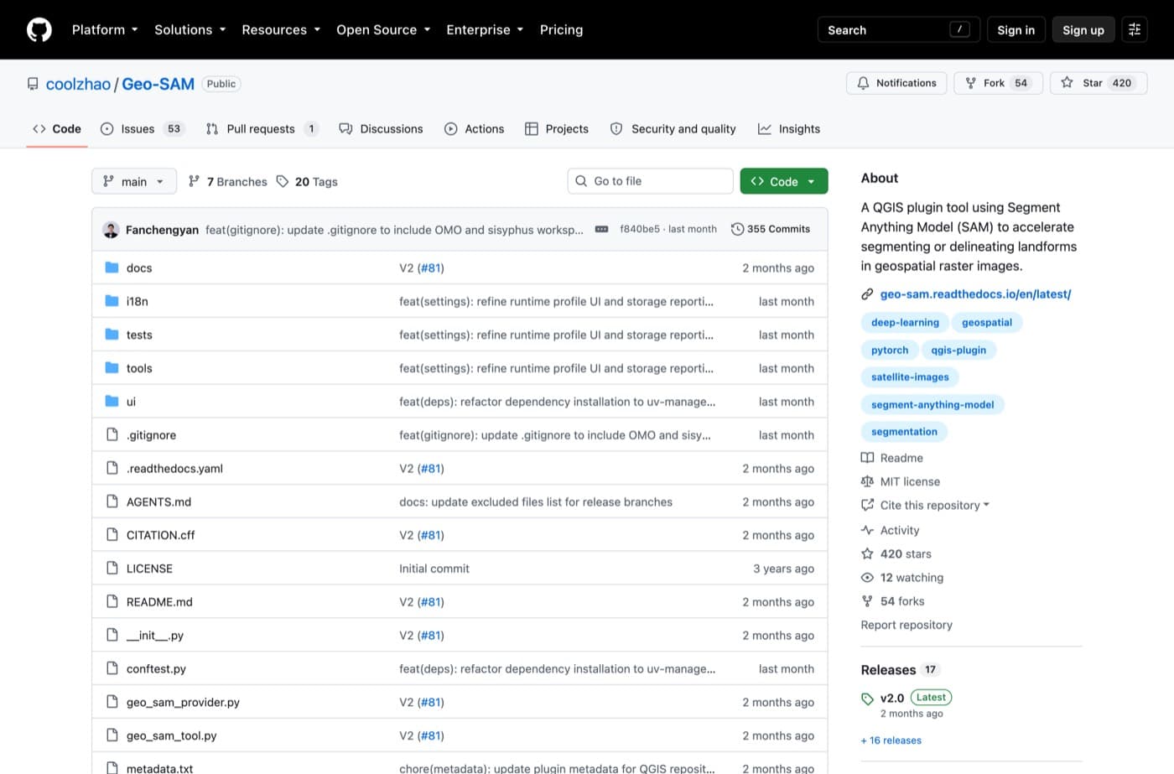
Task: Open the tools folder
Action: [x=139, y=368]
